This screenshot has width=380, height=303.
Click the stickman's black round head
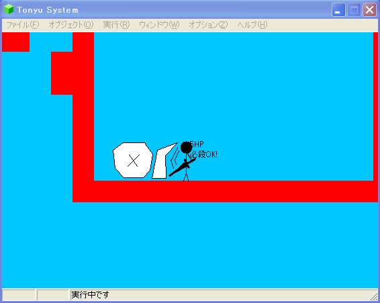click(x=186, y=147)
